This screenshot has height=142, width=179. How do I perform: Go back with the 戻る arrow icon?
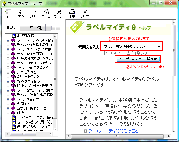point(21,12)
